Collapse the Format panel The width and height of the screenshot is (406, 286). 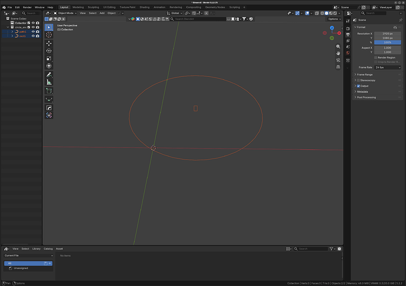360,27
